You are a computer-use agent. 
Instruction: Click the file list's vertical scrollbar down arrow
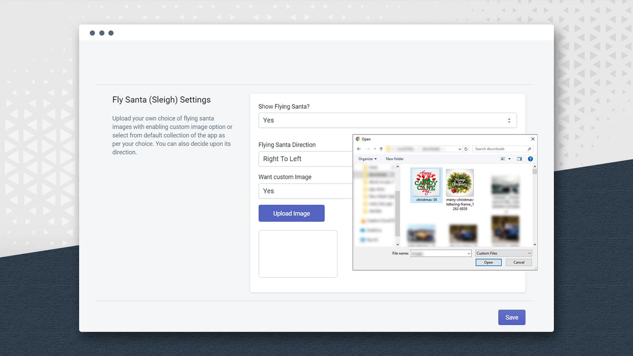pyautogui.click(x=535, y=244)
